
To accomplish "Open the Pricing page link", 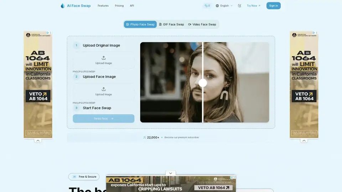I will (x=119, y=6).
